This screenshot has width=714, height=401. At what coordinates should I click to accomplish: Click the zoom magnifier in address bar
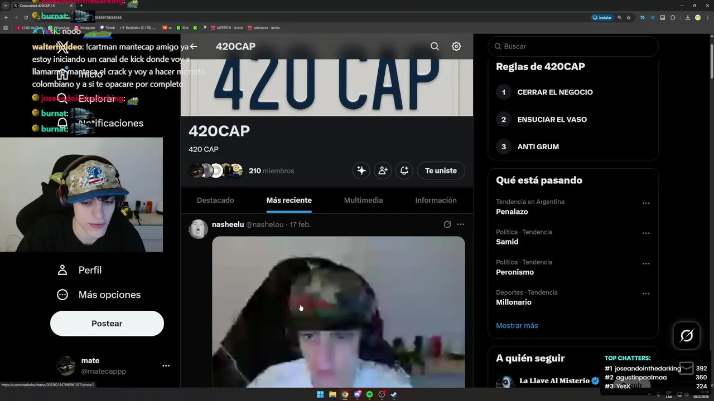pos(619,18)
